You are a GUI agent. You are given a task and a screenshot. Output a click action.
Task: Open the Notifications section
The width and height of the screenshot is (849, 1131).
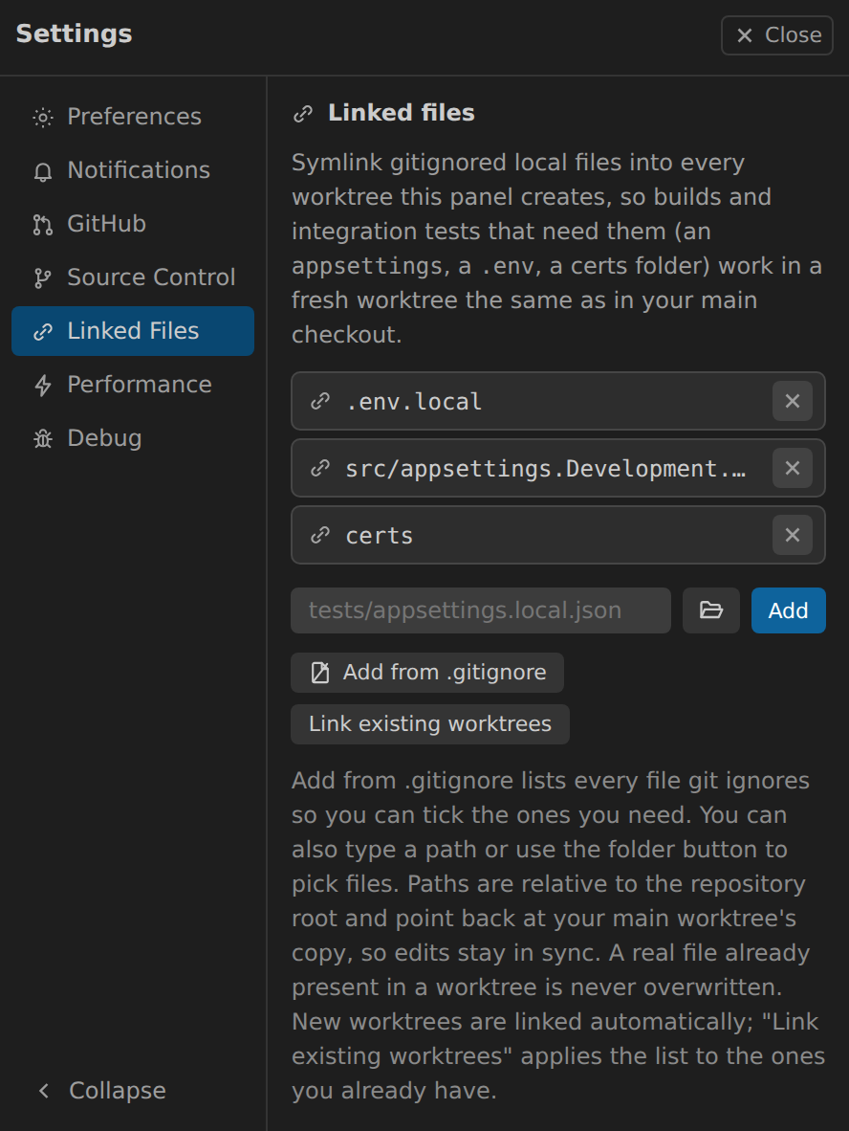[x=133, y=170]
